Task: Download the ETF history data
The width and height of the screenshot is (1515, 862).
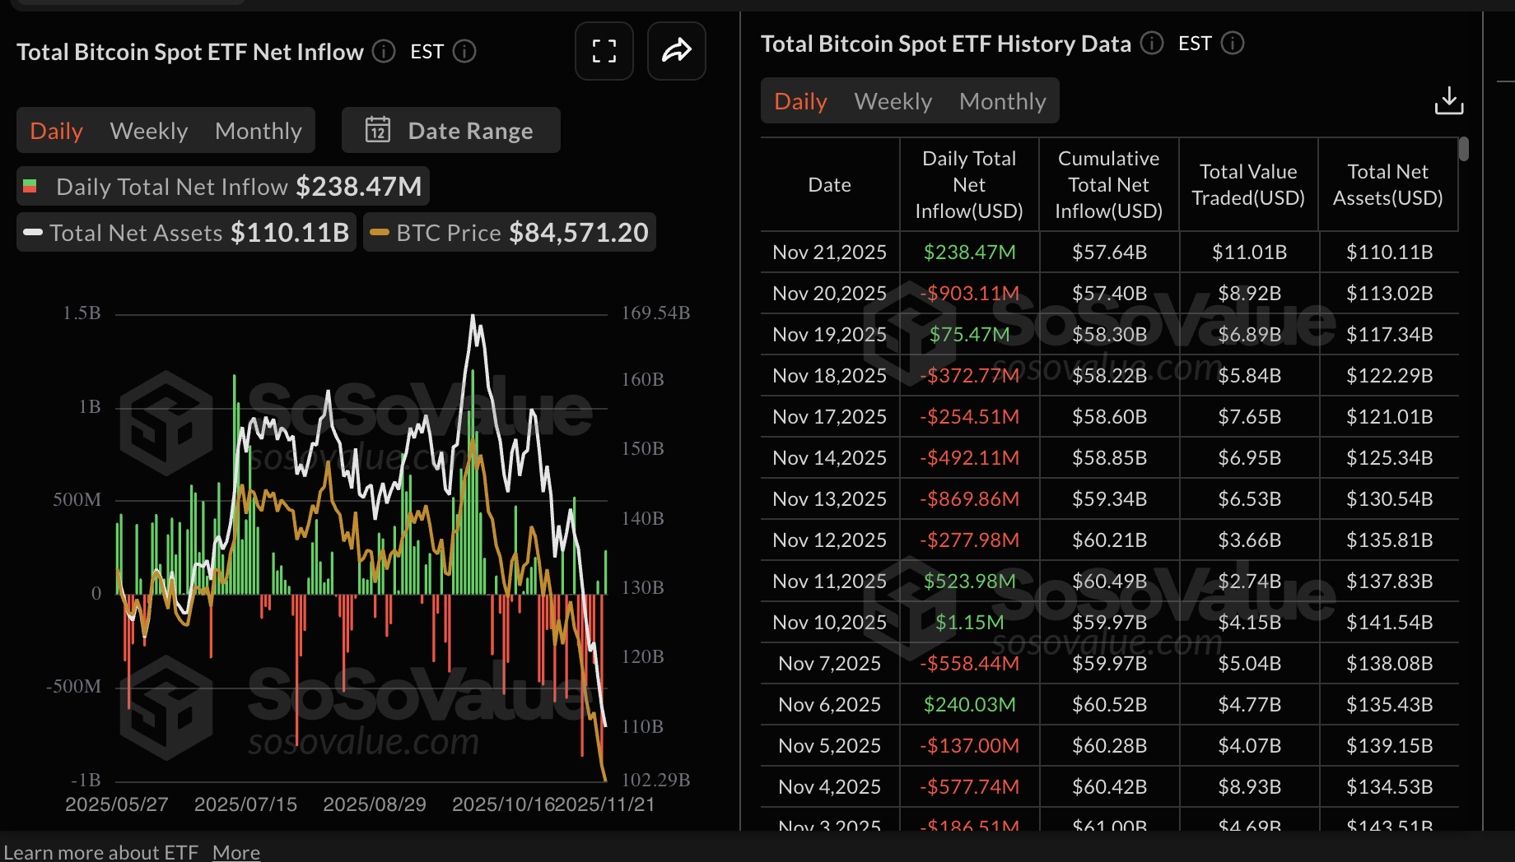Action: [1449, 100]
